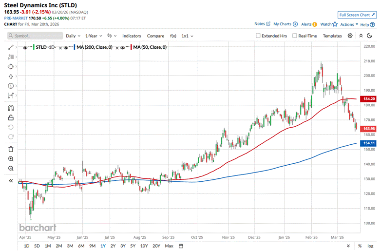Expand the 1-Year period dropdown
Image resolution: width=380 pixels, height=251 pixels.
(94, 36)
